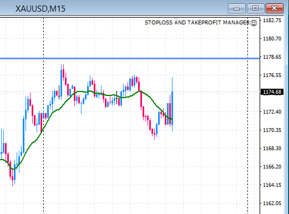Maximize the XAUUSD,M15 chart window
Image resolution: width=289 pixels, height=214 pixels.
tap(256, 8)
